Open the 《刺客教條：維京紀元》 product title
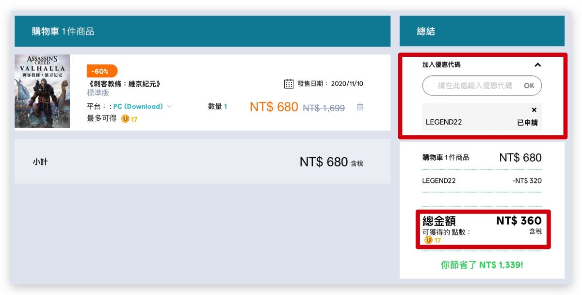Screen dimensions: 582x295 coord(124,83)
